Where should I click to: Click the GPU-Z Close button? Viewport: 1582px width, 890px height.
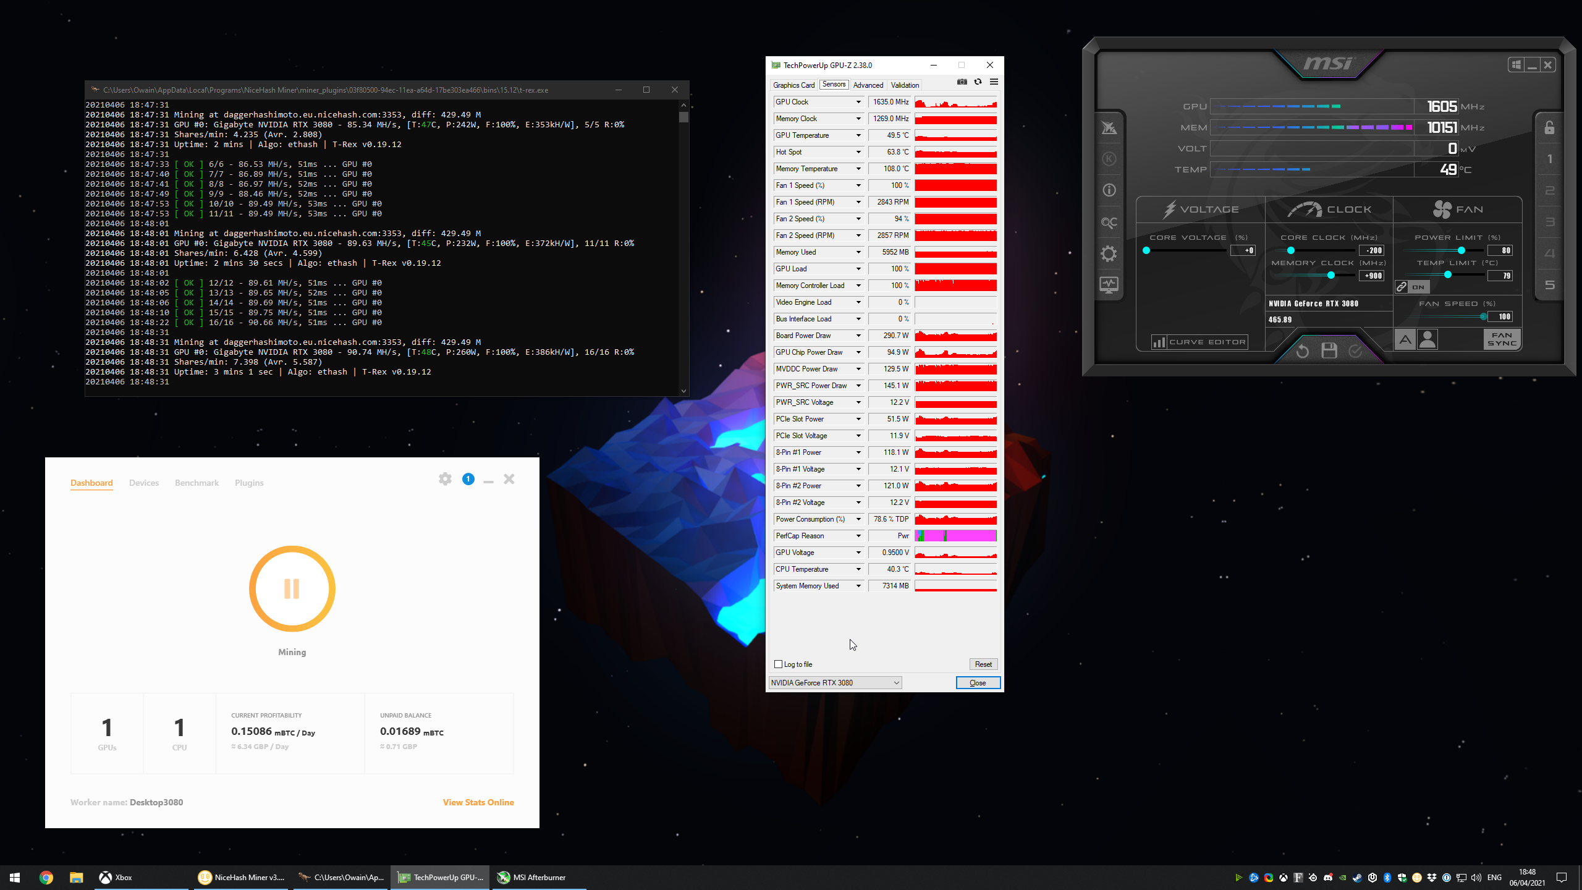[978, 682]
